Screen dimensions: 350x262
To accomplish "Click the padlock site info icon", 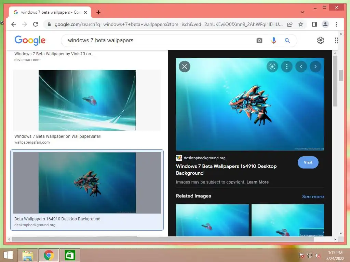I will (x=49, y=24).
